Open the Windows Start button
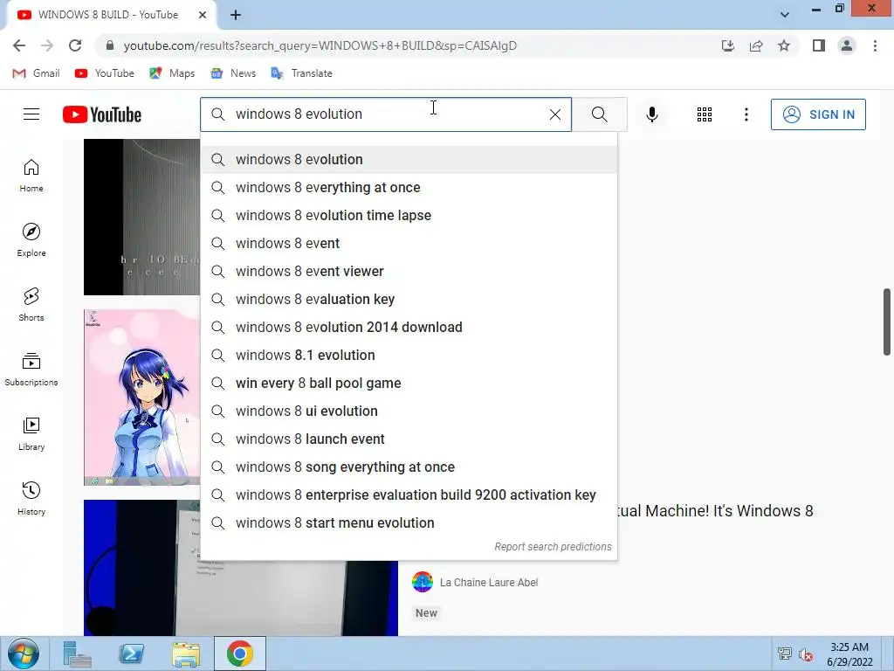 pyautogui.click(x=24, y=654)
